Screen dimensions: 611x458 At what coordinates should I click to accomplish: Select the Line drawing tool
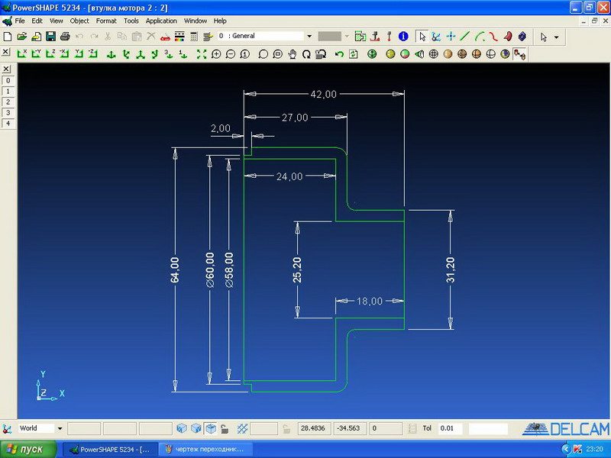point(465,37)
